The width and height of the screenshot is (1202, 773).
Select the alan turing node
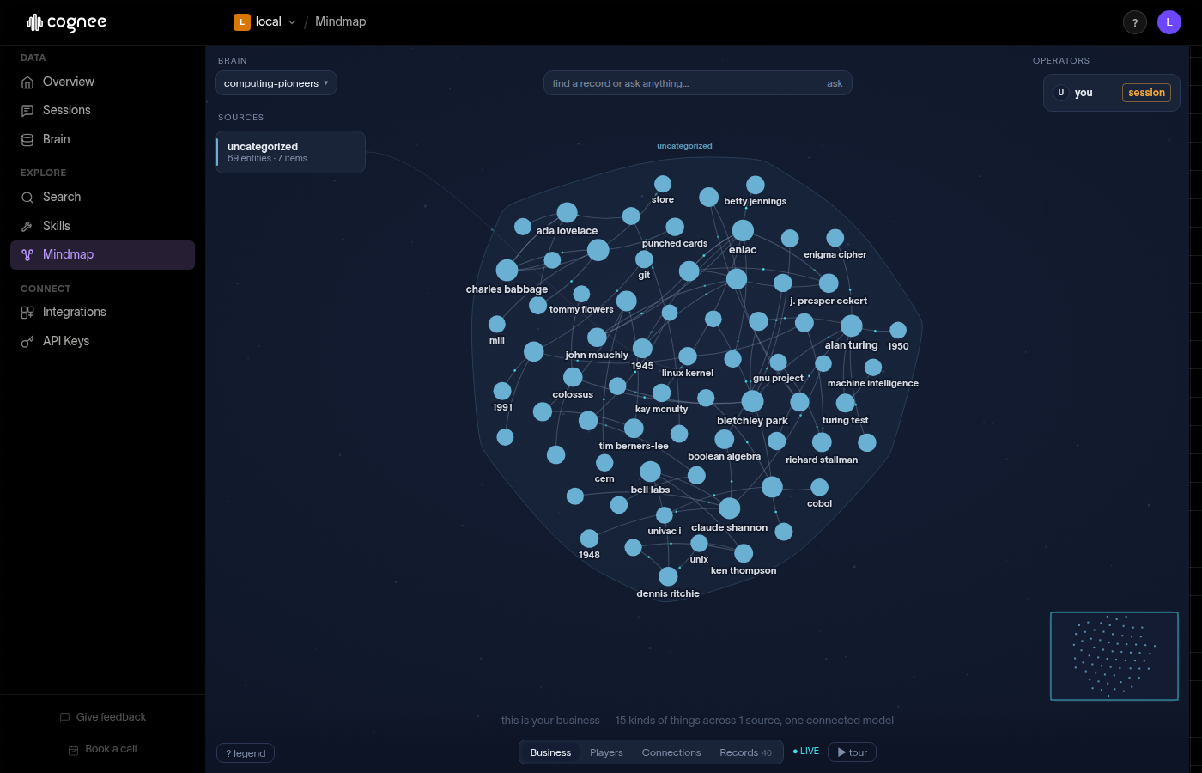[x=851, y=326]
